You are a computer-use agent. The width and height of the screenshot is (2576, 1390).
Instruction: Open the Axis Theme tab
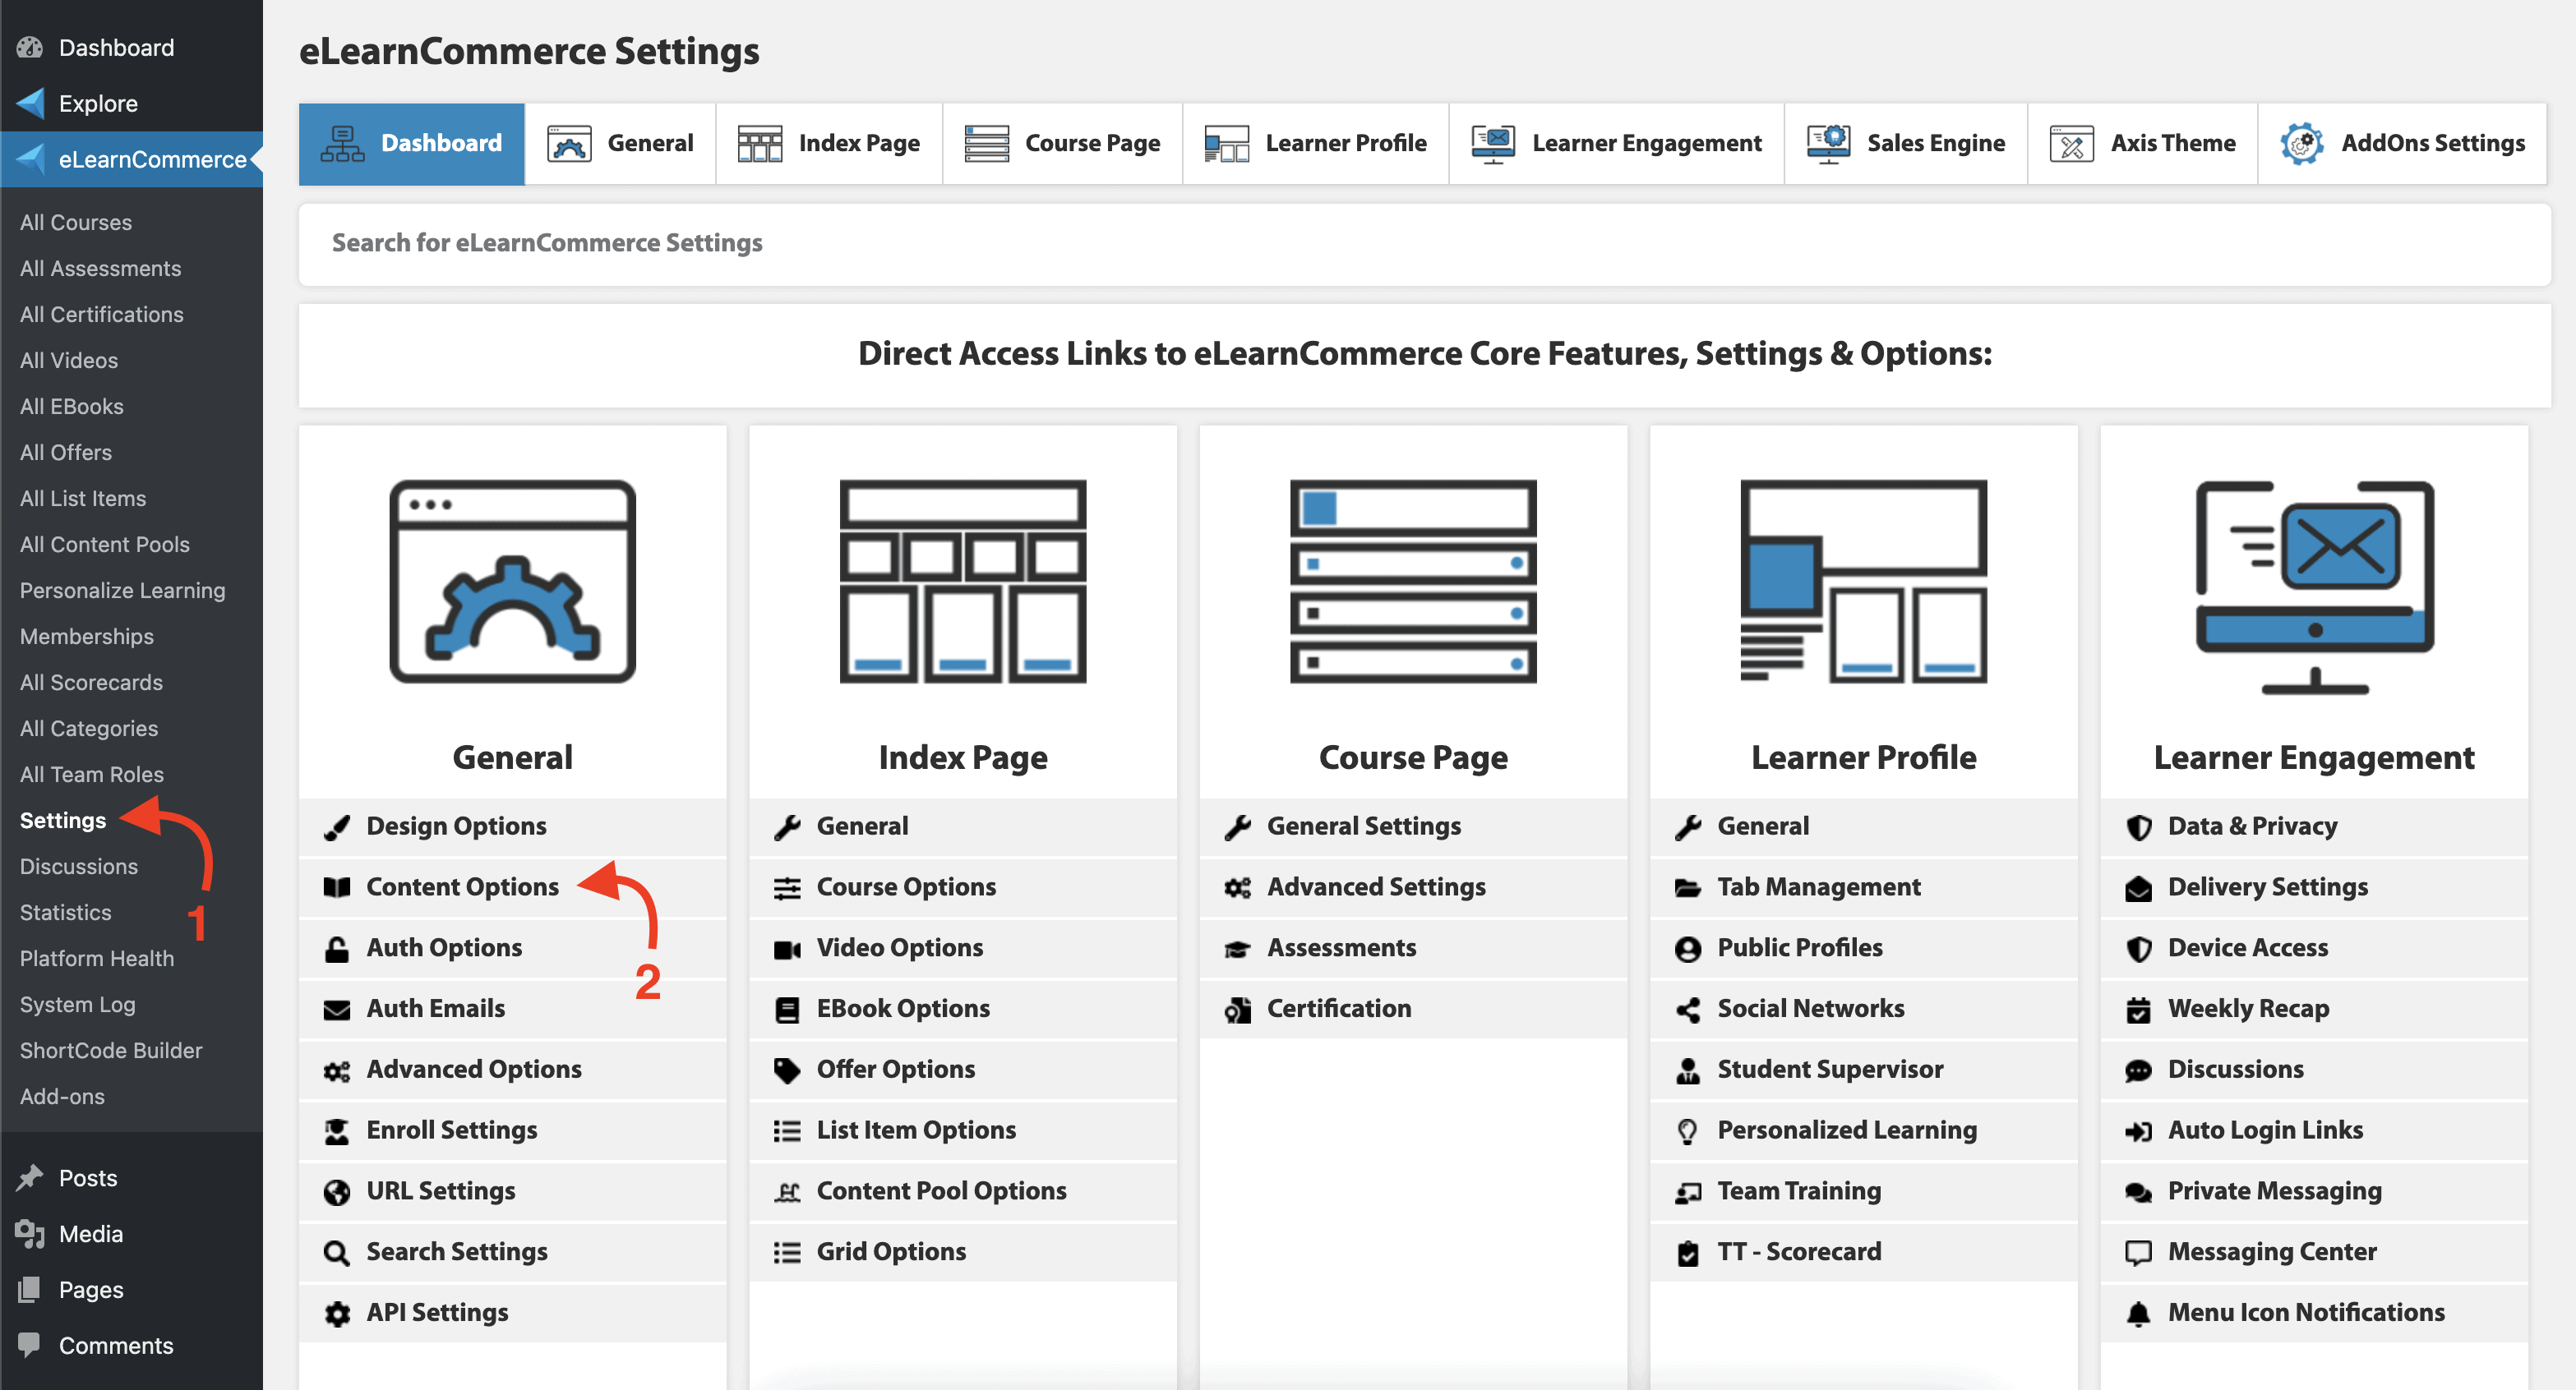(2142, 144)
